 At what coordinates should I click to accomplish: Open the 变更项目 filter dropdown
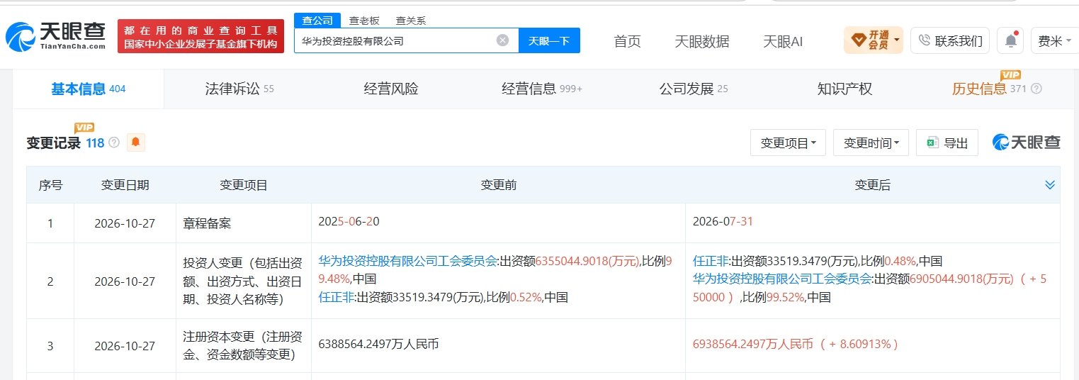(x=789, y=142)
